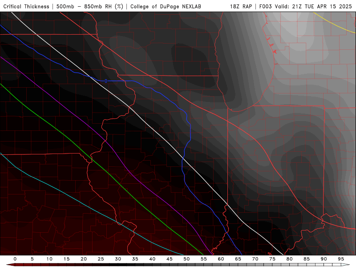Click the "College of DuPage NEXLAB" text
Screen dimensions: 356x267
166,6
